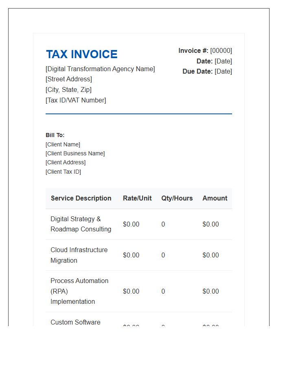This screenshot has height=366, width=285.
Task: Click the Rate/Unit column header
Action: click(x=137, y=198)
